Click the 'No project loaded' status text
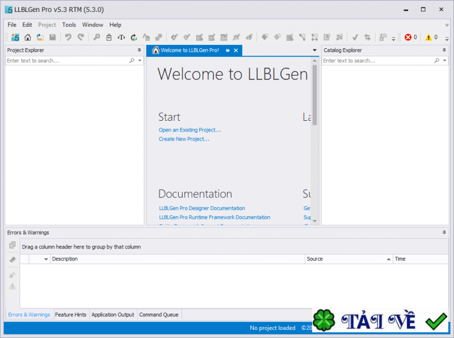Image resolution: width=454 pixels, height=338 pixels. click(272, 328)
